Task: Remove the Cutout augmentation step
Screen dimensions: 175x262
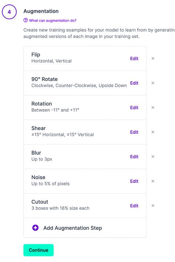Action: pos(153,206)
